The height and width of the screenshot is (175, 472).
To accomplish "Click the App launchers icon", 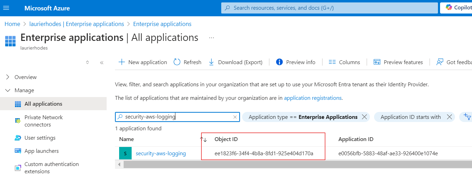I will 18,151.
